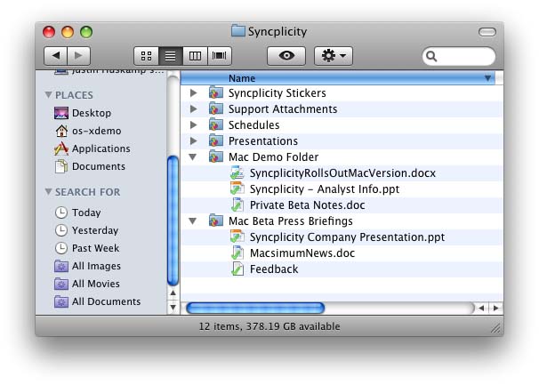Viewport: 539px width, 385px height.
Task: Open the All Documents smart folder
Action: point(98,301)
